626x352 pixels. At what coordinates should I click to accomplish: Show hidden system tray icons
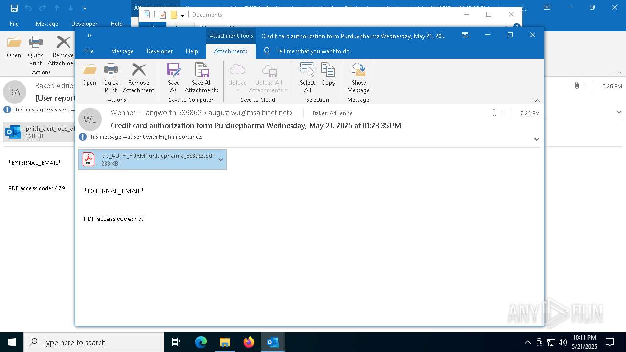527,342
